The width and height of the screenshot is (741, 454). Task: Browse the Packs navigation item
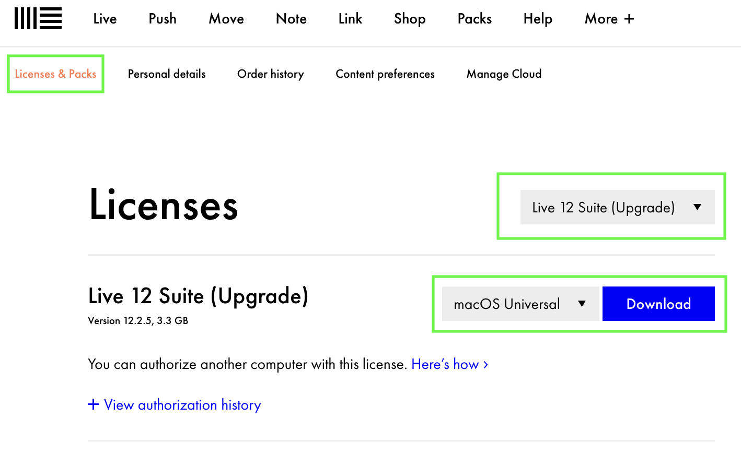point(474,19)
